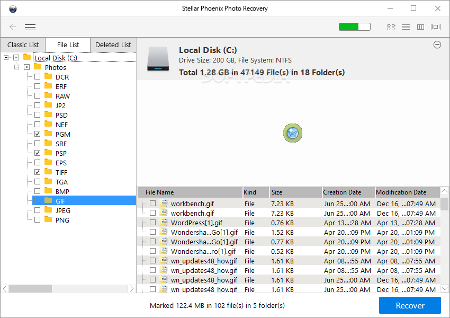Viewport: 450px width, 318px height.
Task: Sort by Size column header
Action: [296, 192]
